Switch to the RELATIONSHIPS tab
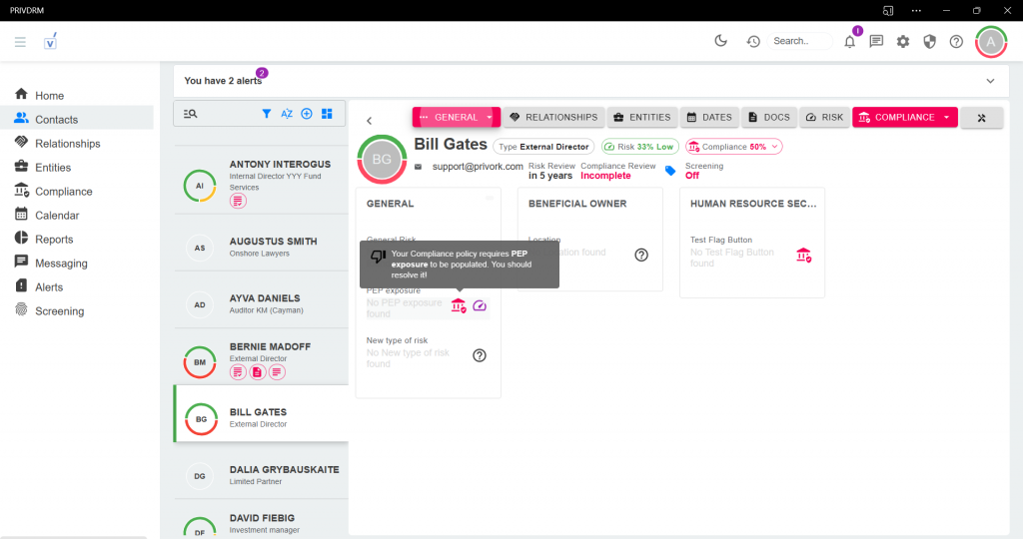The image size is (1023, 539). tap(553, 118)
